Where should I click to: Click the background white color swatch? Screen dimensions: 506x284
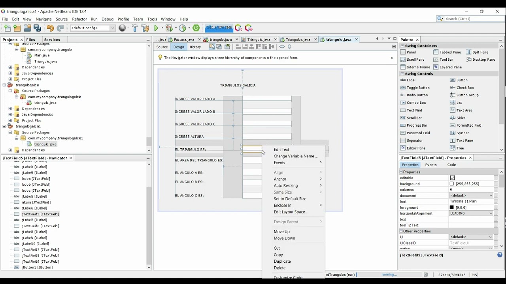point(452,184)
